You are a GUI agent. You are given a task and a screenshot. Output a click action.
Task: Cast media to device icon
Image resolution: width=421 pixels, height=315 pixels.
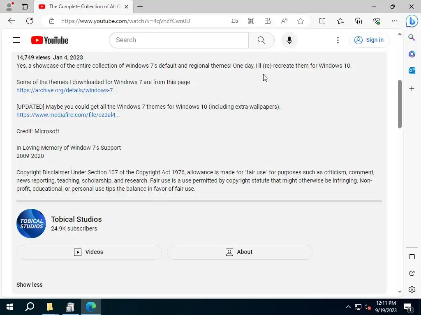click(x=234, y=21)
